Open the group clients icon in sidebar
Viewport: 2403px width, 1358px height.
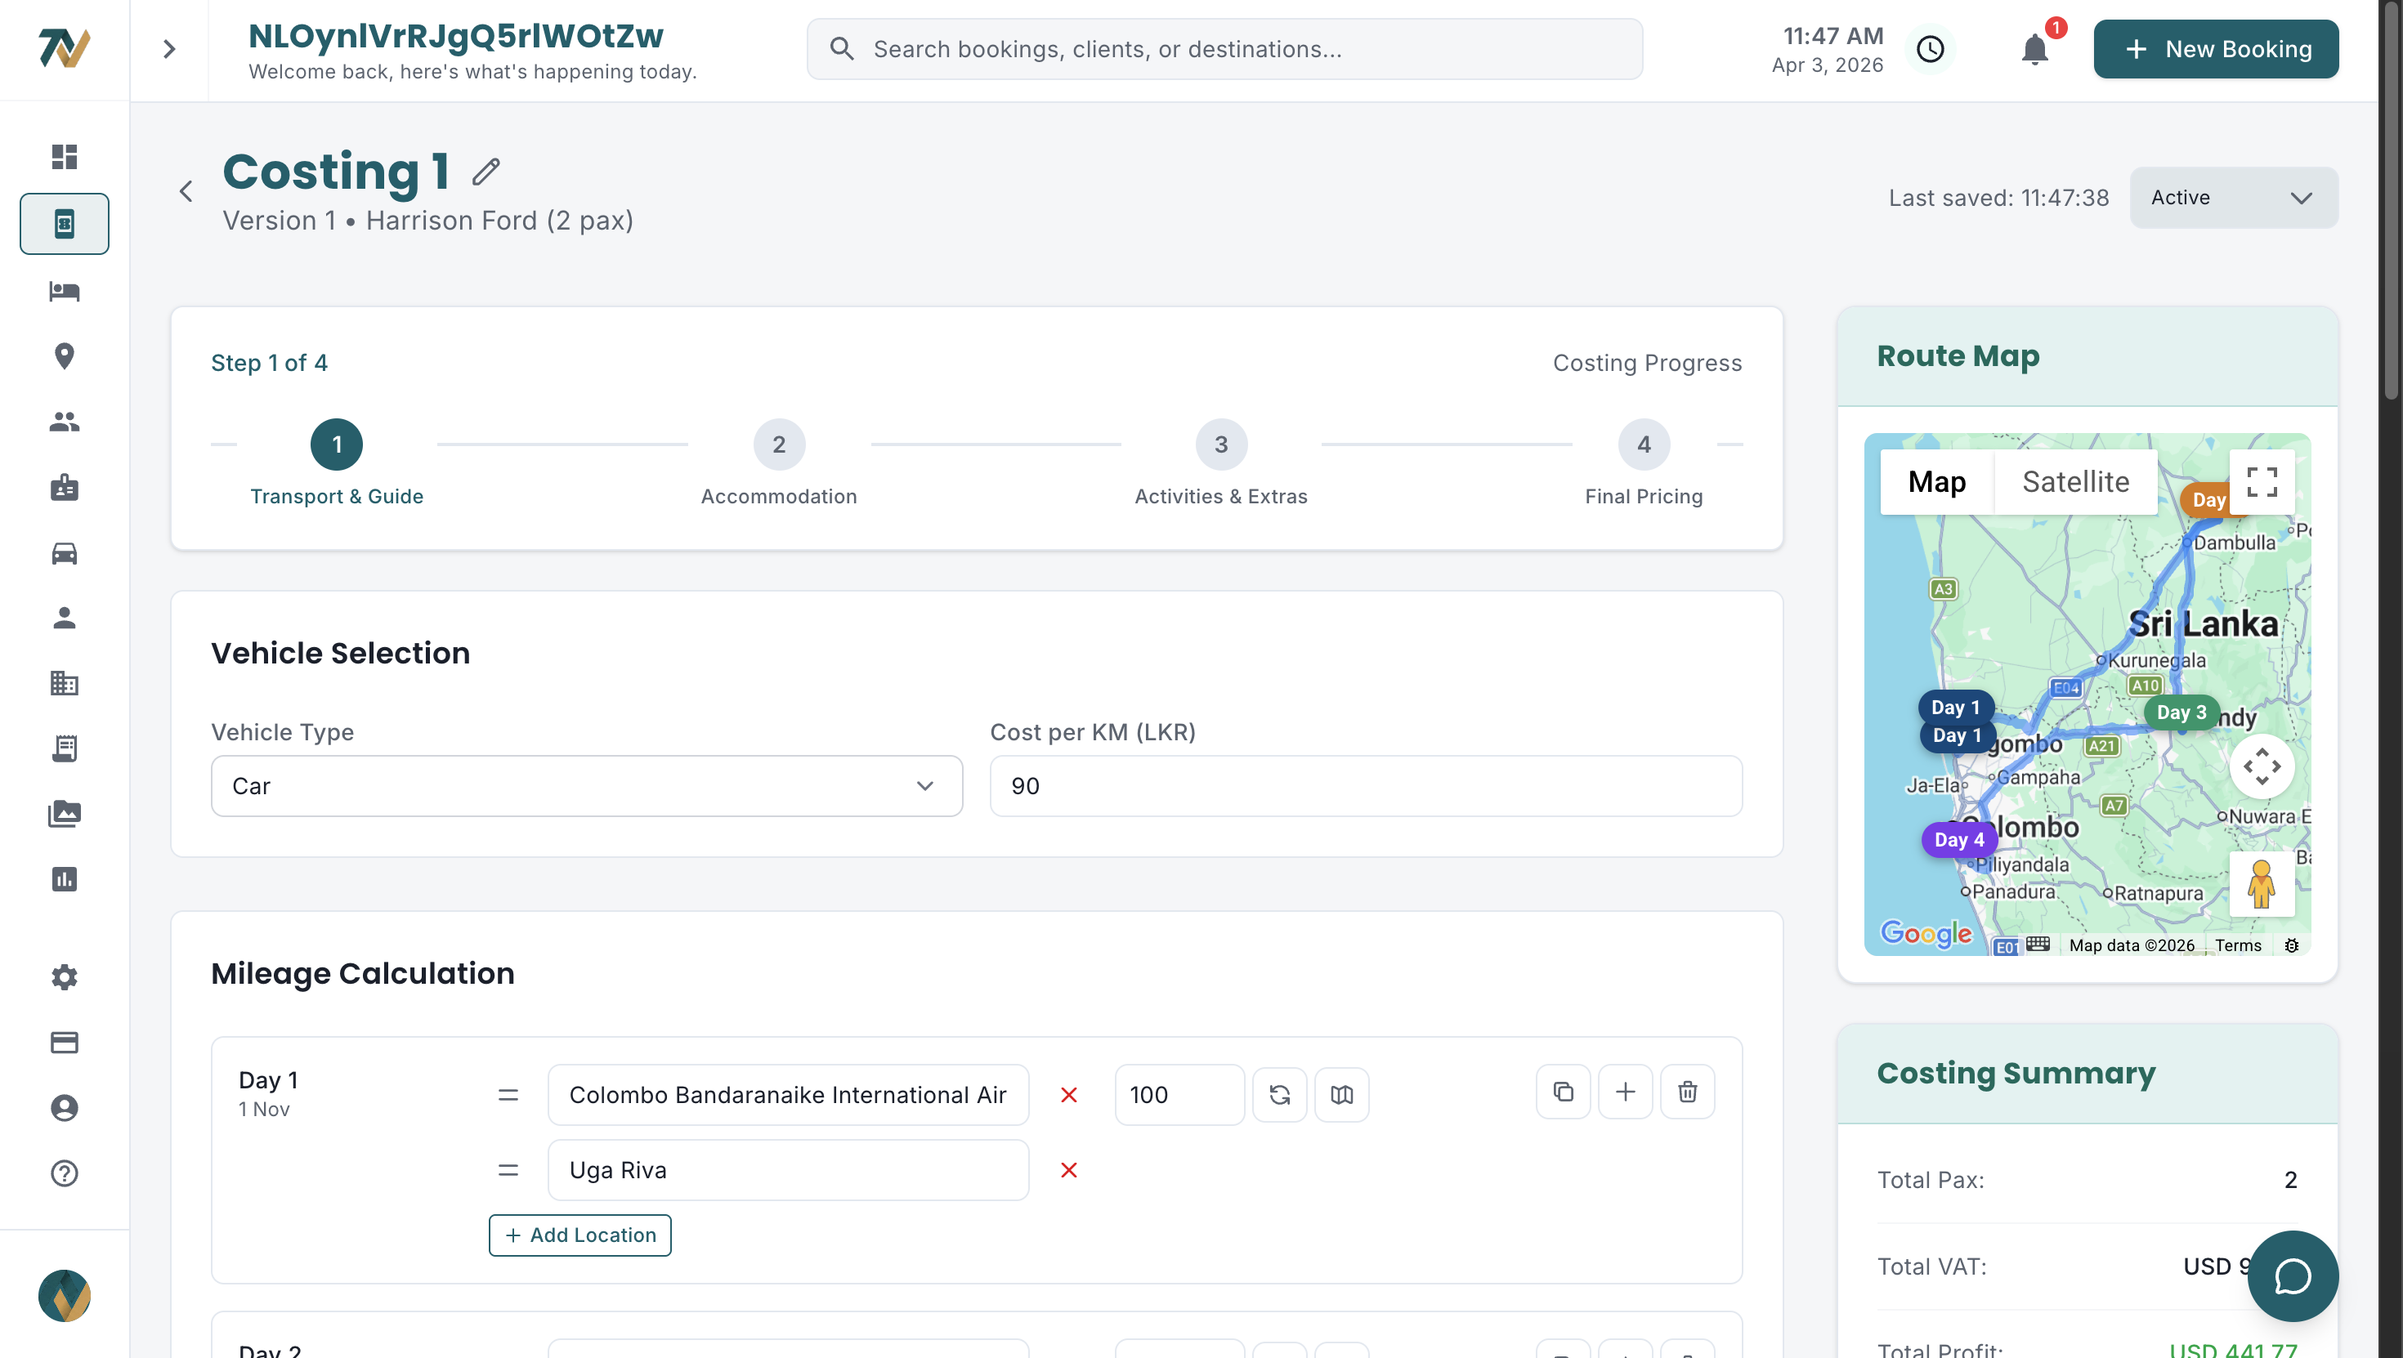pos(65,422)
